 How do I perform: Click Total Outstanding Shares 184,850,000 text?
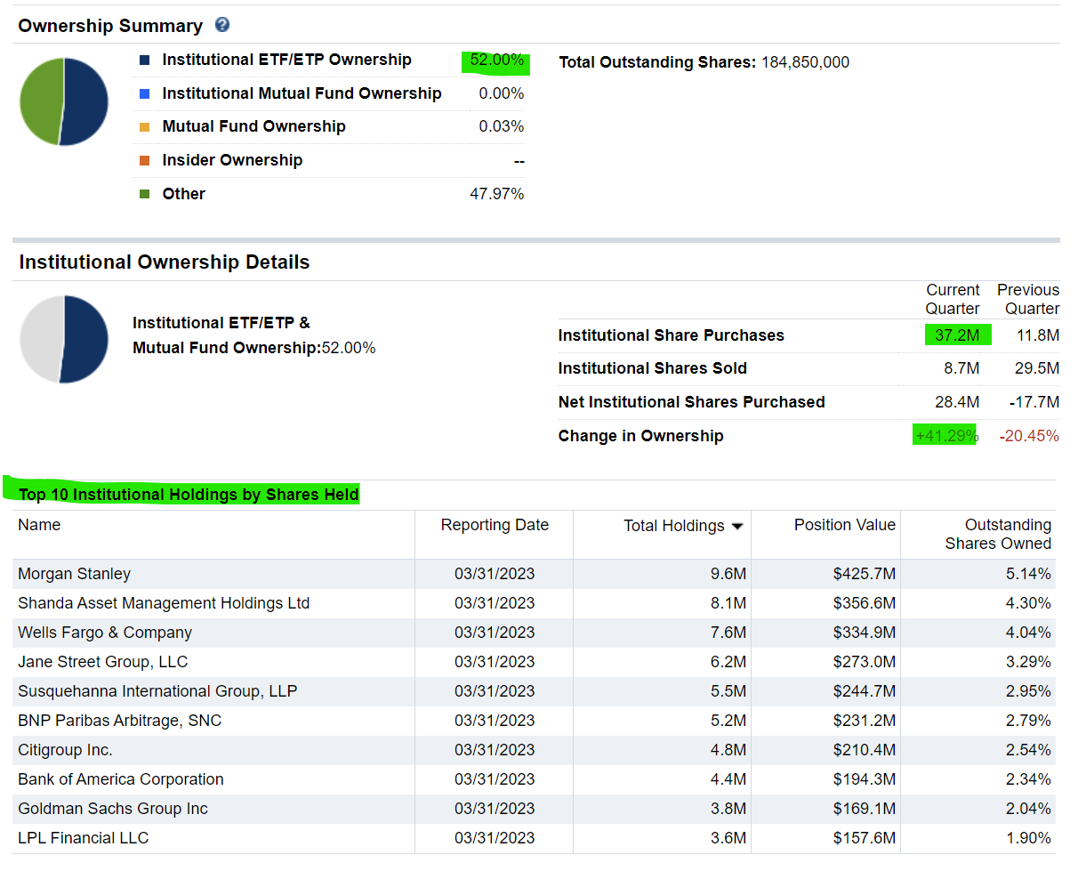pos(704,62)
